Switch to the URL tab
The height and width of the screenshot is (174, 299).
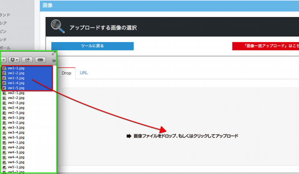point(84,73)
